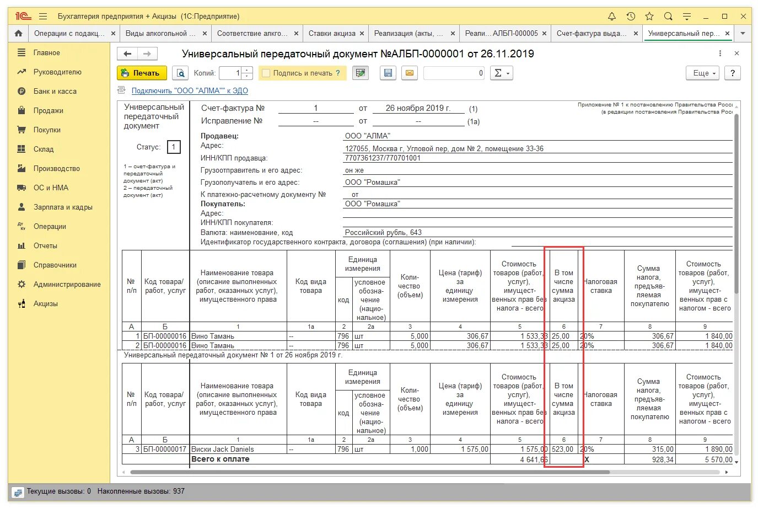Open Продажи section in sidebar
The image size is (758, 508).
coord(49,110)
